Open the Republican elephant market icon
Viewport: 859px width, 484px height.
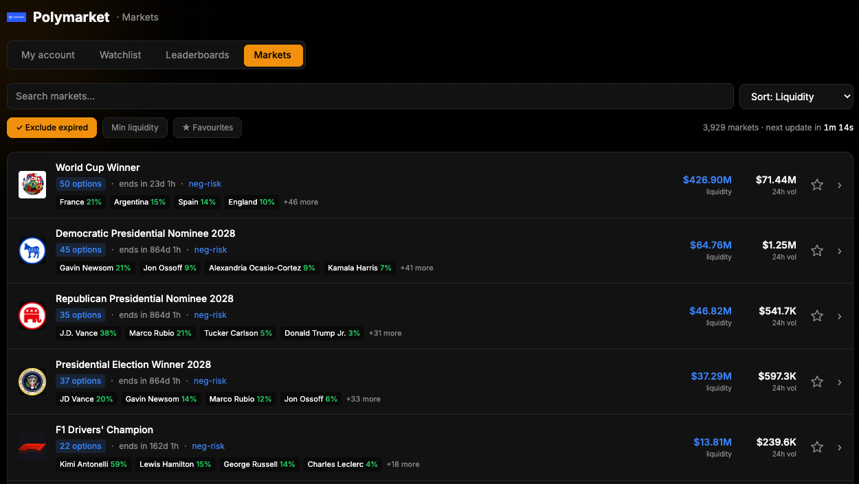(32, 316)
